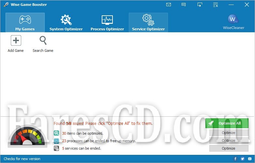Click '30 items can be optimized.' text
The width and height of the screenshot is (255, 163).
82,133
